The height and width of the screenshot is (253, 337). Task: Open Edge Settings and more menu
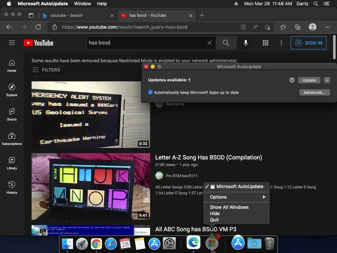pos(327,27)
